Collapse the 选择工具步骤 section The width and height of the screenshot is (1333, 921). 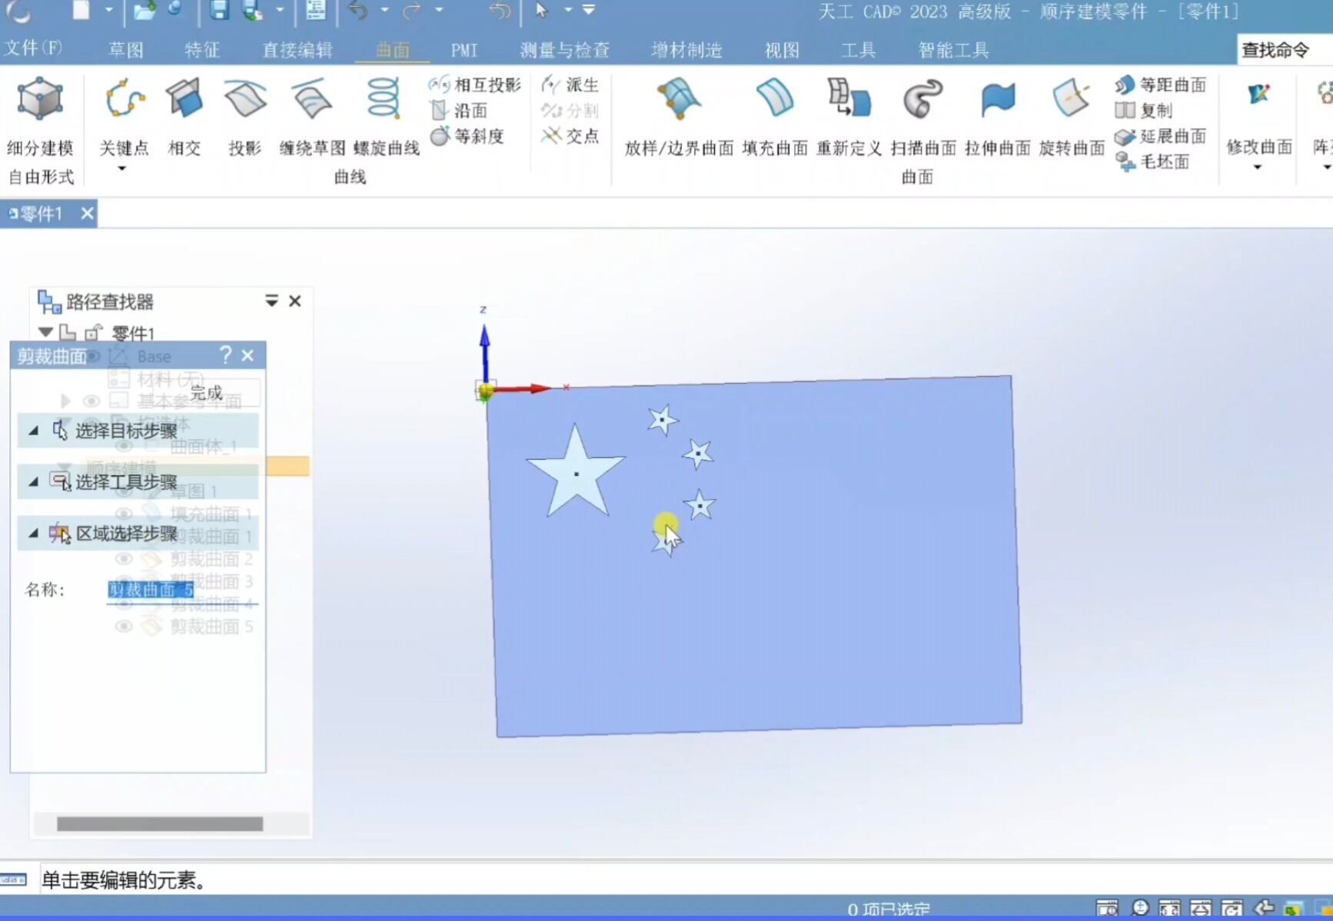(33, 482)
